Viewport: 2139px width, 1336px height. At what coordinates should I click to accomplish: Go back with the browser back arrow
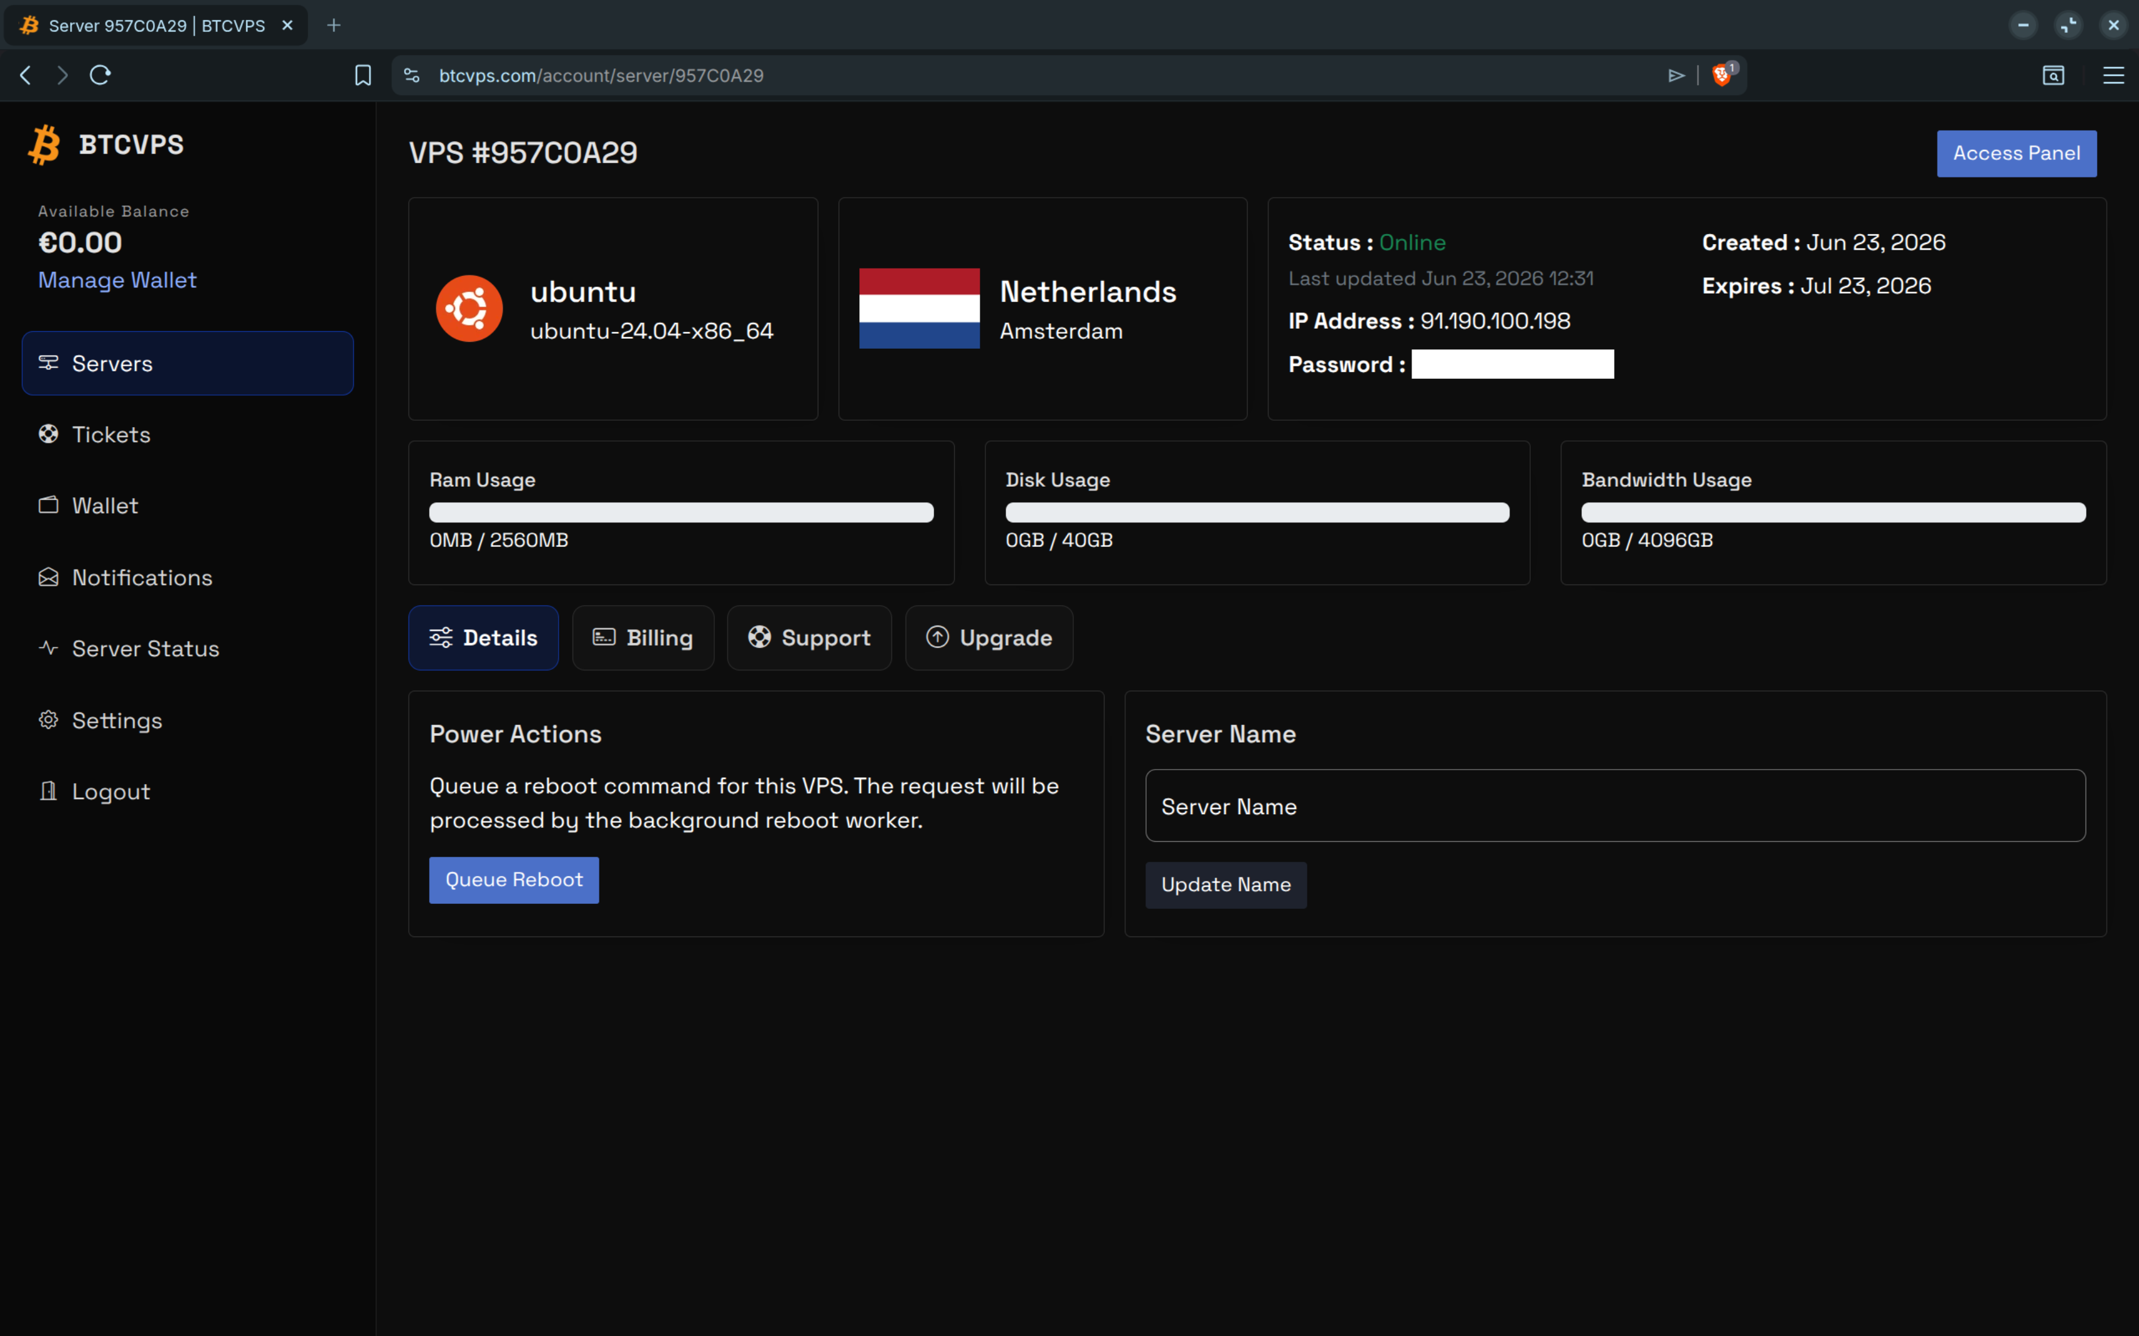point(26,75)
